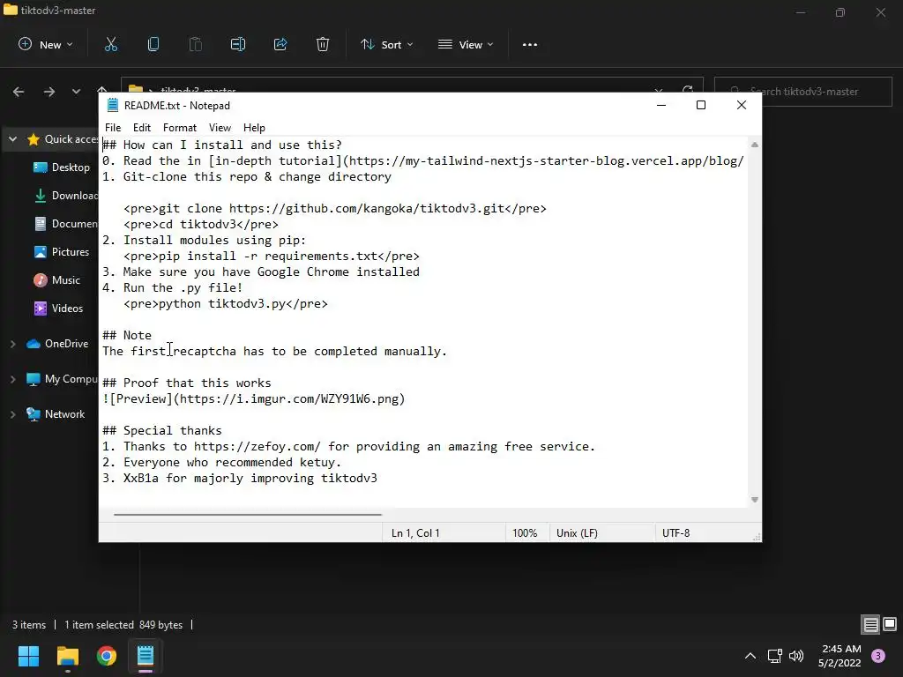Open Notepad Format menu
903x677 pixels.
pyautogui.click(x=180, y=128)
